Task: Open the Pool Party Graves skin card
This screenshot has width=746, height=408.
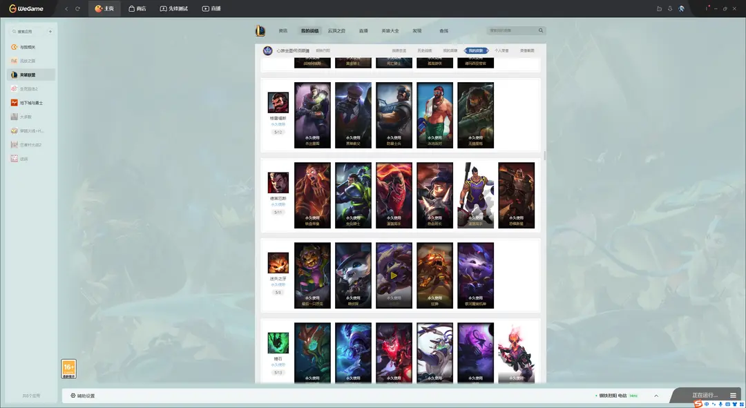Action: [435, 115]
